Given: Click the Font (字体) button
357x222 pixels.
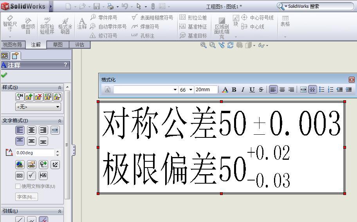Looking at the screenshot, I should (x=26, y=197).
